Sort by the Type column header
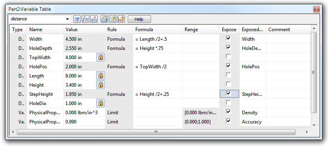328x147 pixels. [18, 30]
